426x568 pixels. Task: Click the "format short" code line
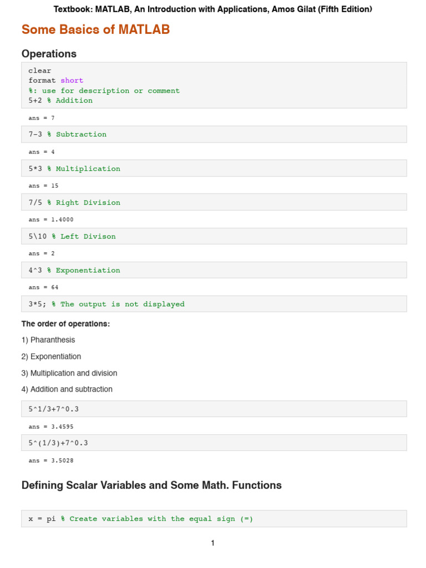(x=55, y=80)
